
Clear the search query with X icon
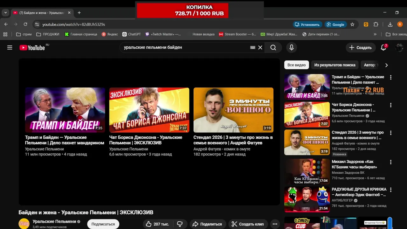point(260,47)
